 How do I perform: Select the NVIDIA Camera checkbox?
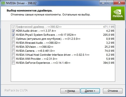pyautogui.click(x=13, y=51)
